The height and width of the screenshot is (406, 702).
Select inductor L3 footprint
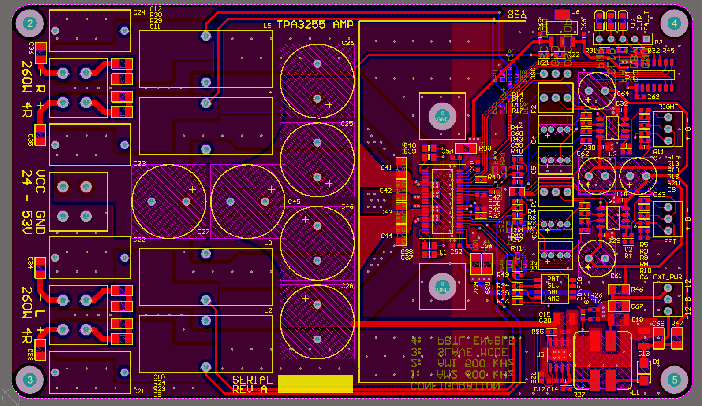pyautogui.click(x=206, y=277)
